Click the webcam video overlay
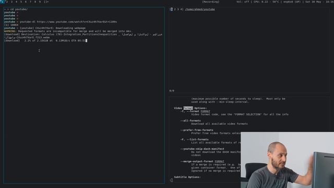Image resolution: width=334 pixels, height=188 pixels. pyautogui.click(x=288, y=160)
